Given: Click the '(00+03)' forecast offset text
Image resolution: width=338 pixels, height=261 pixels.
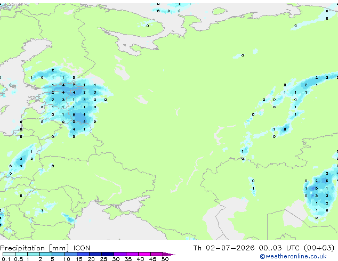Looking at the screenshot, I should point(319,248).
